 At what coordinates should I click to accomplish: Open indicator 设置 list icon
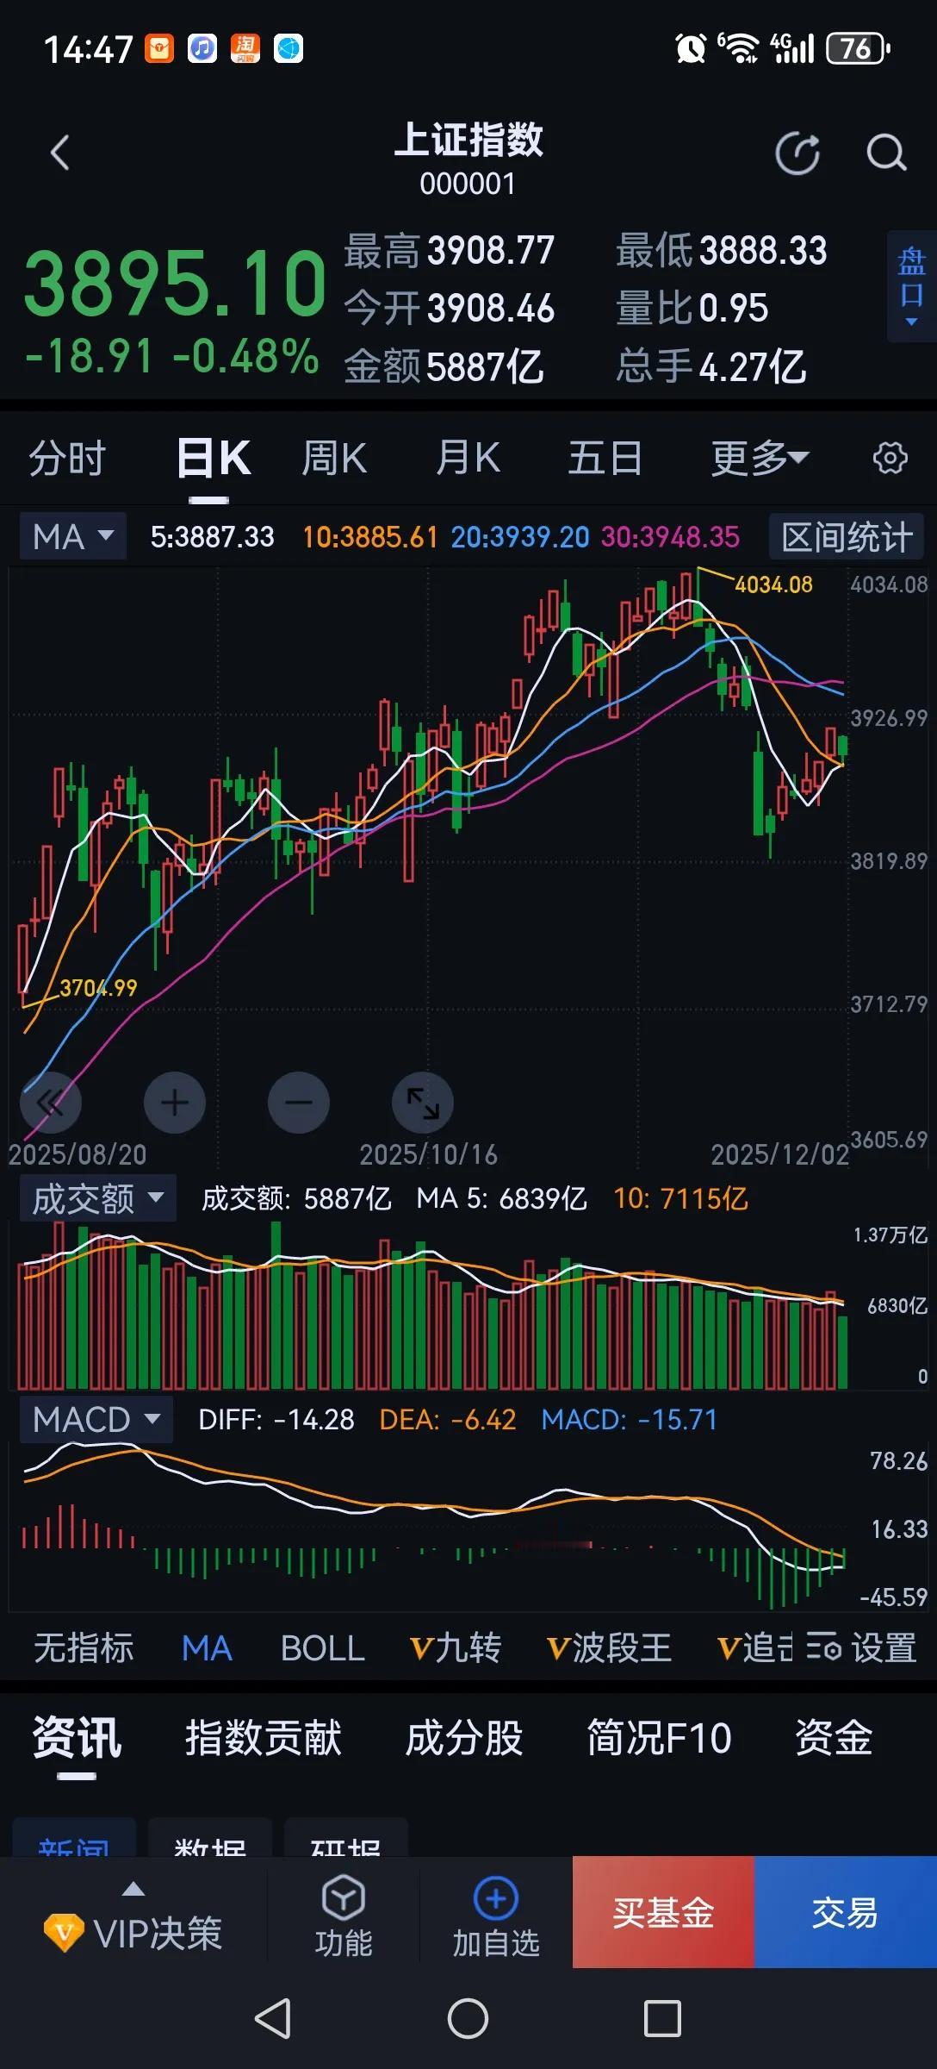(861, 1647)
